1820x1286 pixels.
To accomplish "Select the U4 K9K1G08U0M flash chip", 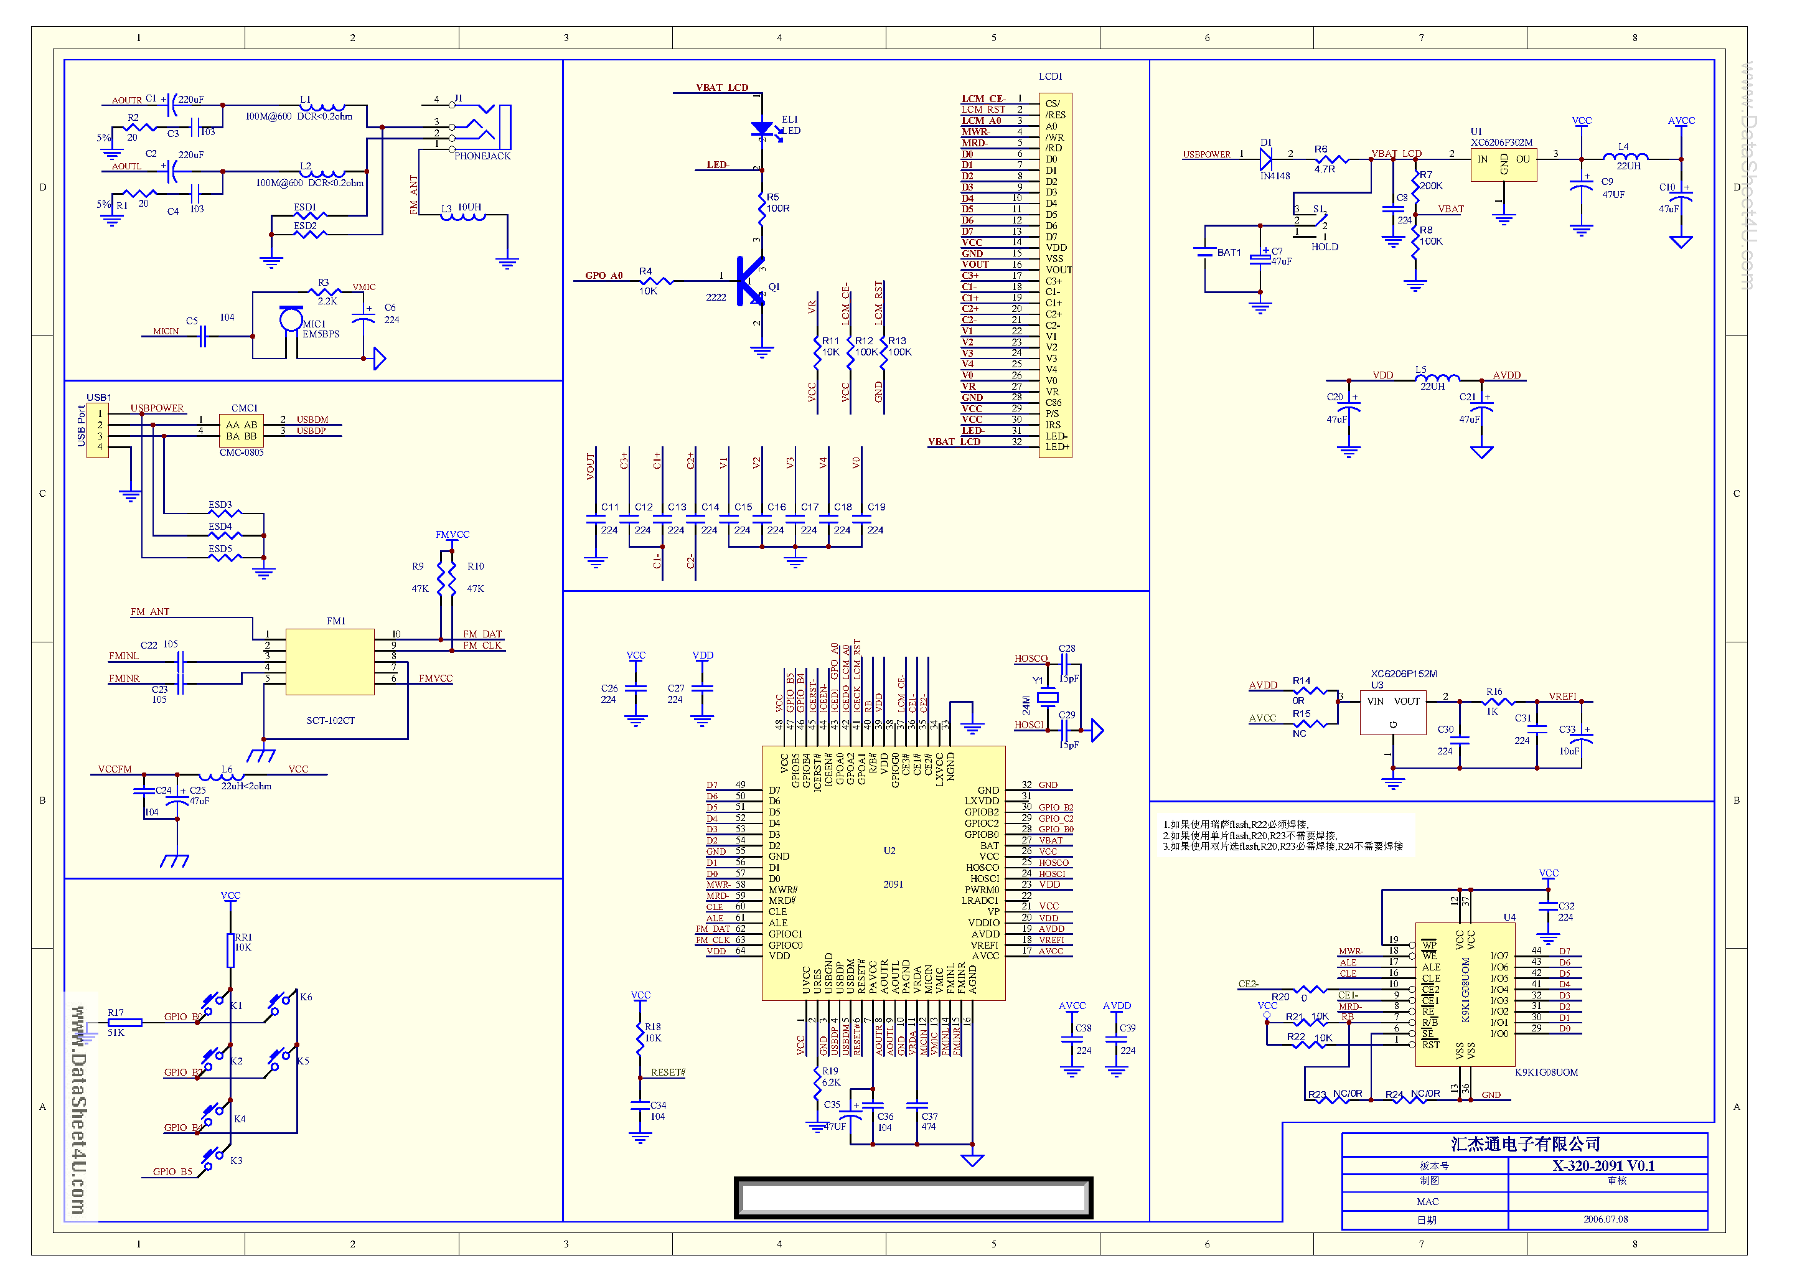I will coord(1464,993).
